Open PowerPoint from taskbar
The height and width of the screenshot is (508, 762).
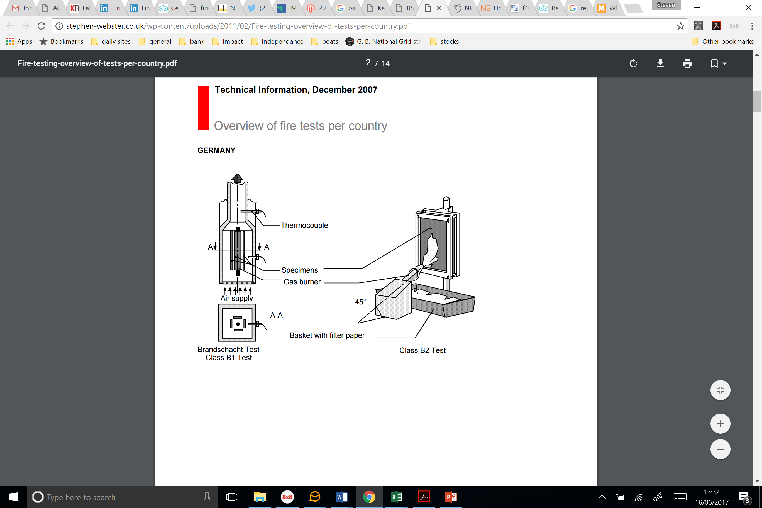coord(451,497)
